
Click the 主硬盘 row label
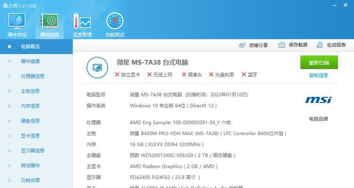94,156
